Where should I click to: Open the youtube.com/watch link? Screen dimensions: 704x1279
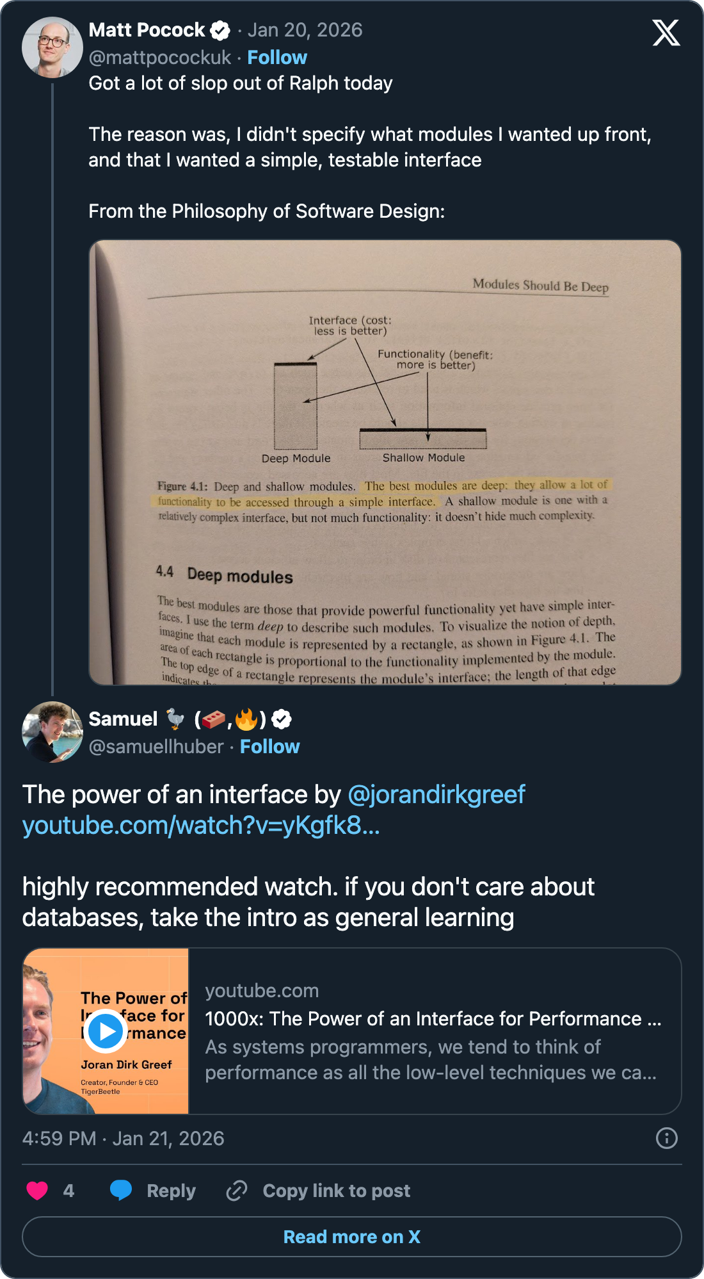pyautogui.click(x=201, y=826)
